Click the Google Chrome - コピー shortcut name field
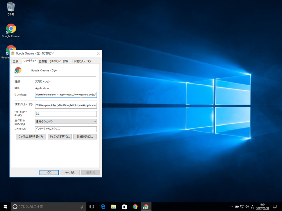This screenshot has width=282, height=211. (x=44, y=71)
